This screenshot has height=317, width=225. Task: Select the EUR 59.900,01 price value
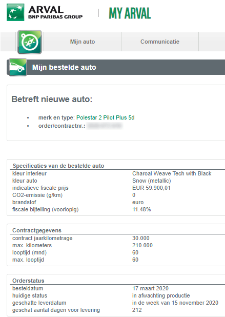coord(151,188)
